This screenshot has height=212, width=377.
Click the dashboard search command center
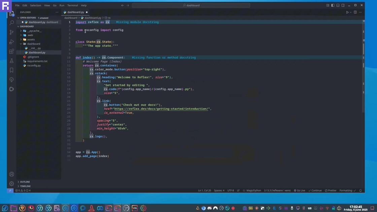(191, 5)
